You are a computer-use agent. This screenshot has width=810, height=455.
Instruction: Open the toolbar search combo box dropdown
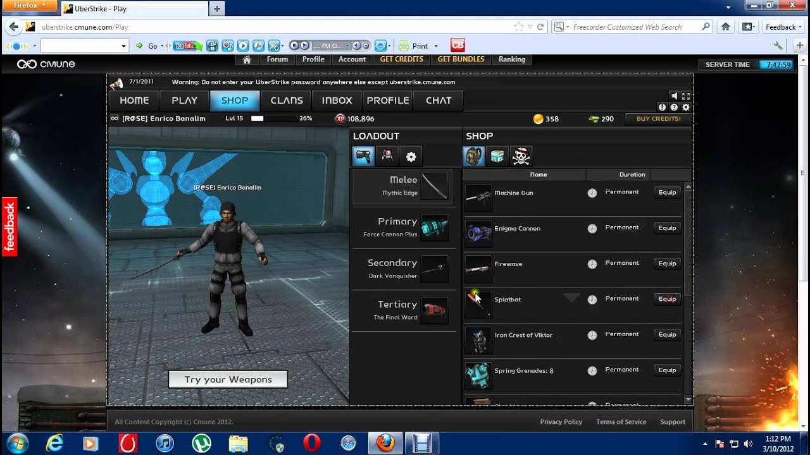(124, 46)
